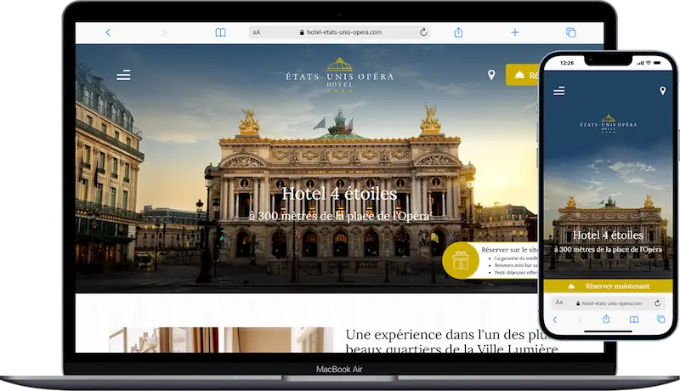Click the 'Réserver sur le site' benefits box

[509, 260]
